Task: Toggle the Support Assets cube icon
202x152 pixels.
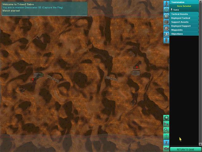Action: 166,22
